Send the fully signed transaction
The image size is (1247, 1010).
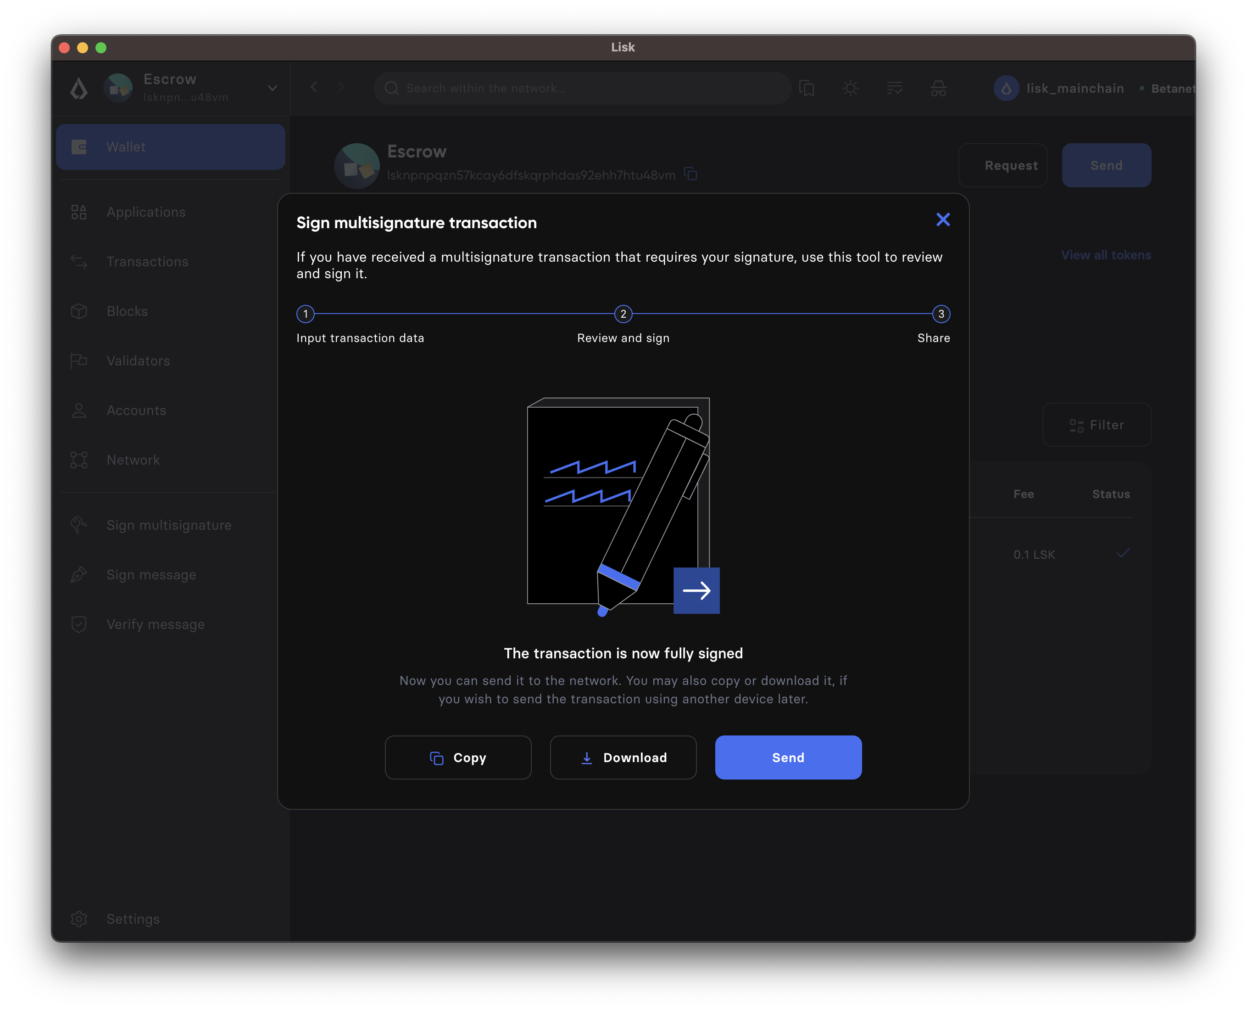788,757
